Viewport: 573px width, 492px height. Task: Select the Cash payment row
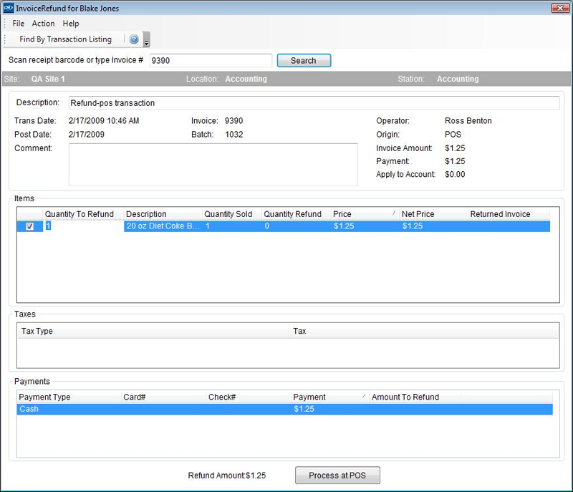pyautogui.click(x=284, y=409)
